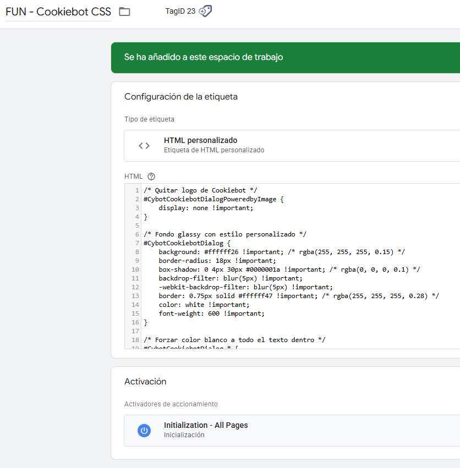This screenshot has height=468, width=460.
Task: Click the Activadores de accionamiento label
Action: pyautogui.click(x=171, y=404)
